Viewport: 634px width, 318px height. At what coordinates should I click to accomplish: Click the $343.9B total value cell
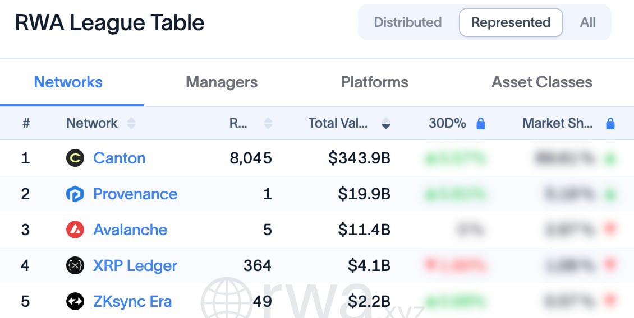pyautogui.click(x=360, y=158)
